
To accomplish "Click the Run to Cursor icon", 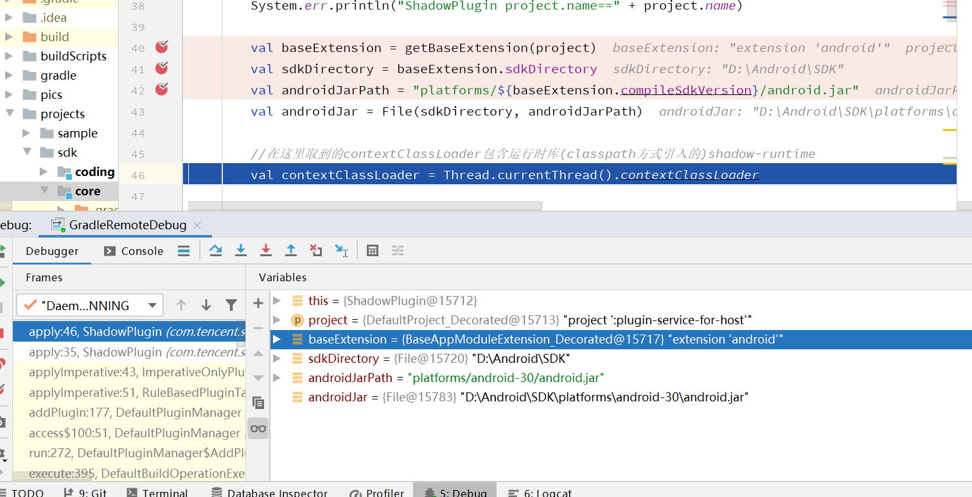I will pyautogui.click(x=341, y=250).
